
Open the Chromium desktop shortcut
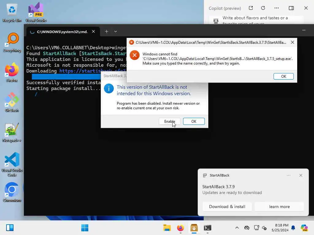[12, 192]
